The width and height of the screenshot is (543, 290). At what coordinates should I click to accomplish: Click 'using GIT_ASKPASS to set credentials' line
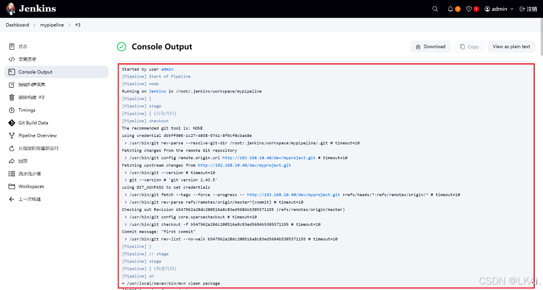pos(166,187)
